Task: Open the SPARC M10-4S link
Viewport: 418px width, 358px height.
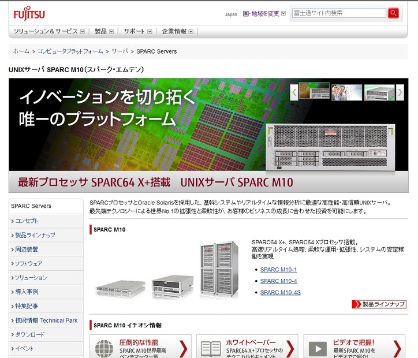Action: pyautogui.click(x=280, y=293)
